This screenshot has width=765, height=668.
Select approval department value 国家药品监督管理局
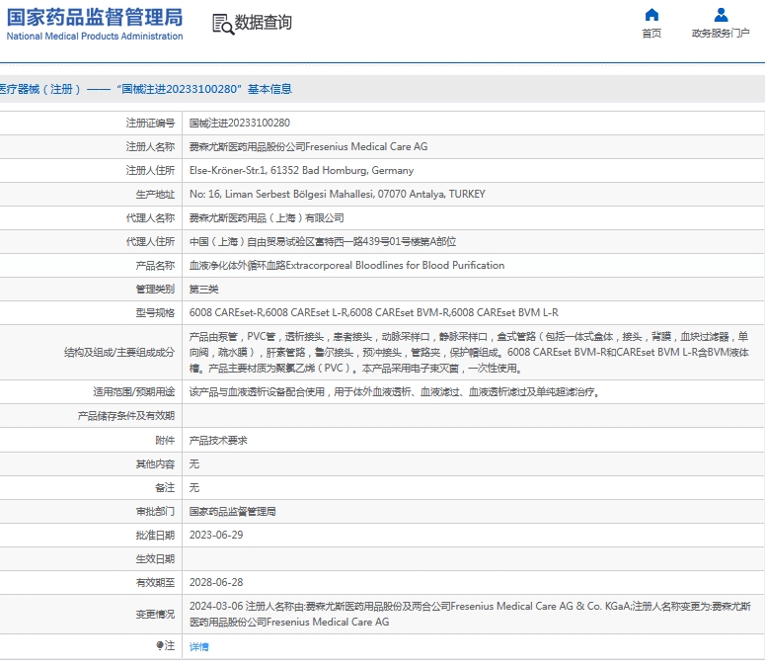(233, 511)
